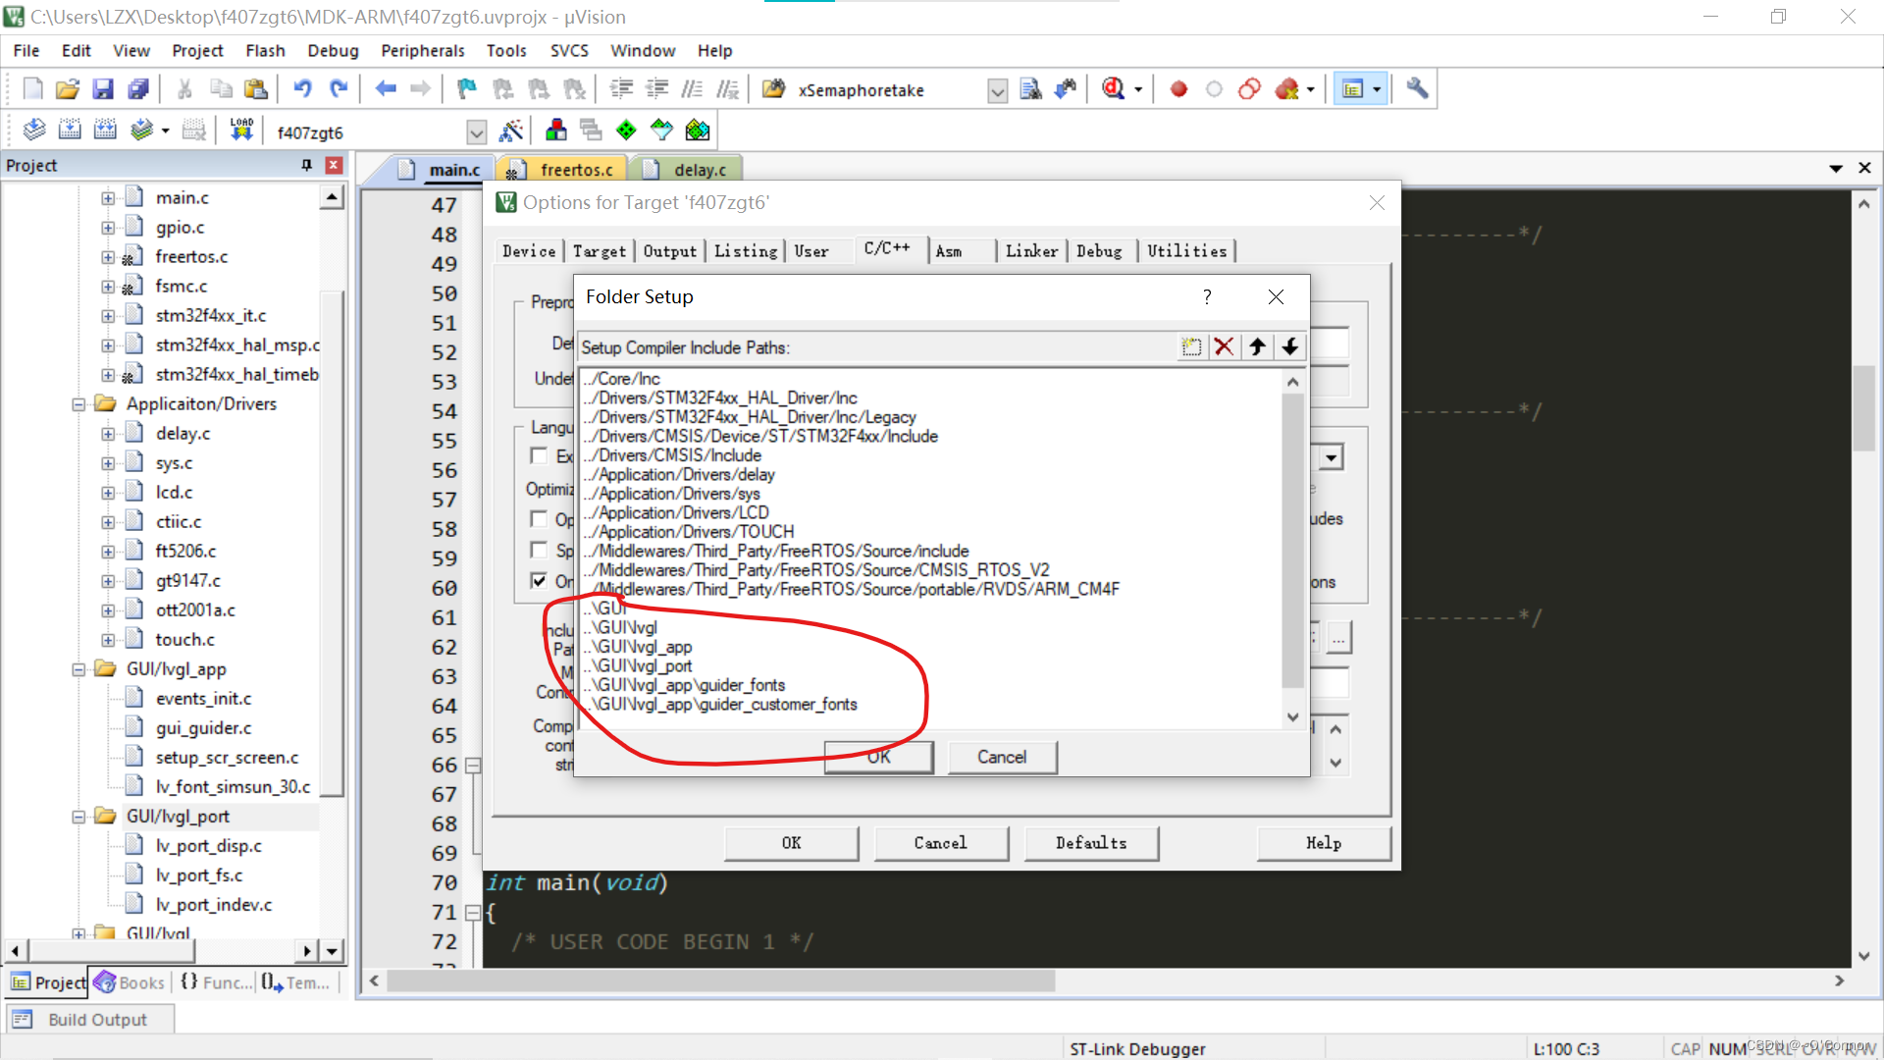
Task: Collapse the GUI/lvgl_app folder
Action: coord(78,669)
